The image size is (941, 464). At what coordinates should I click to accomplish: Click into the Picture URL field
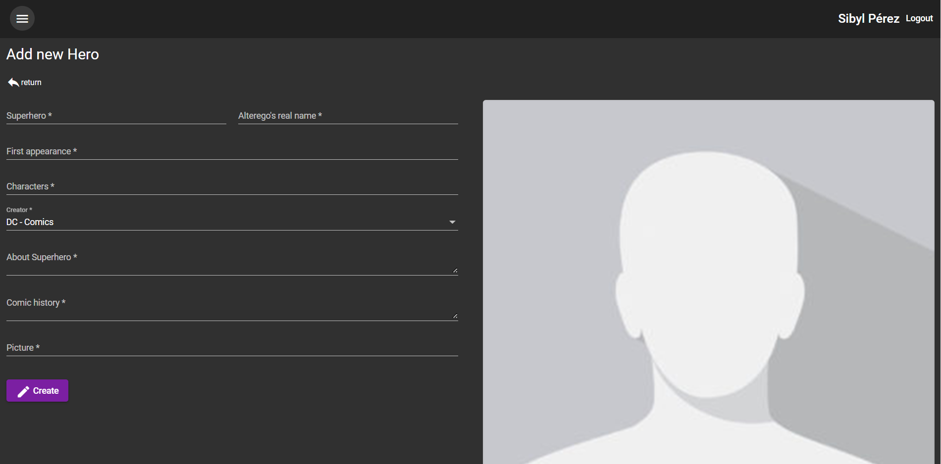point(232,347)
